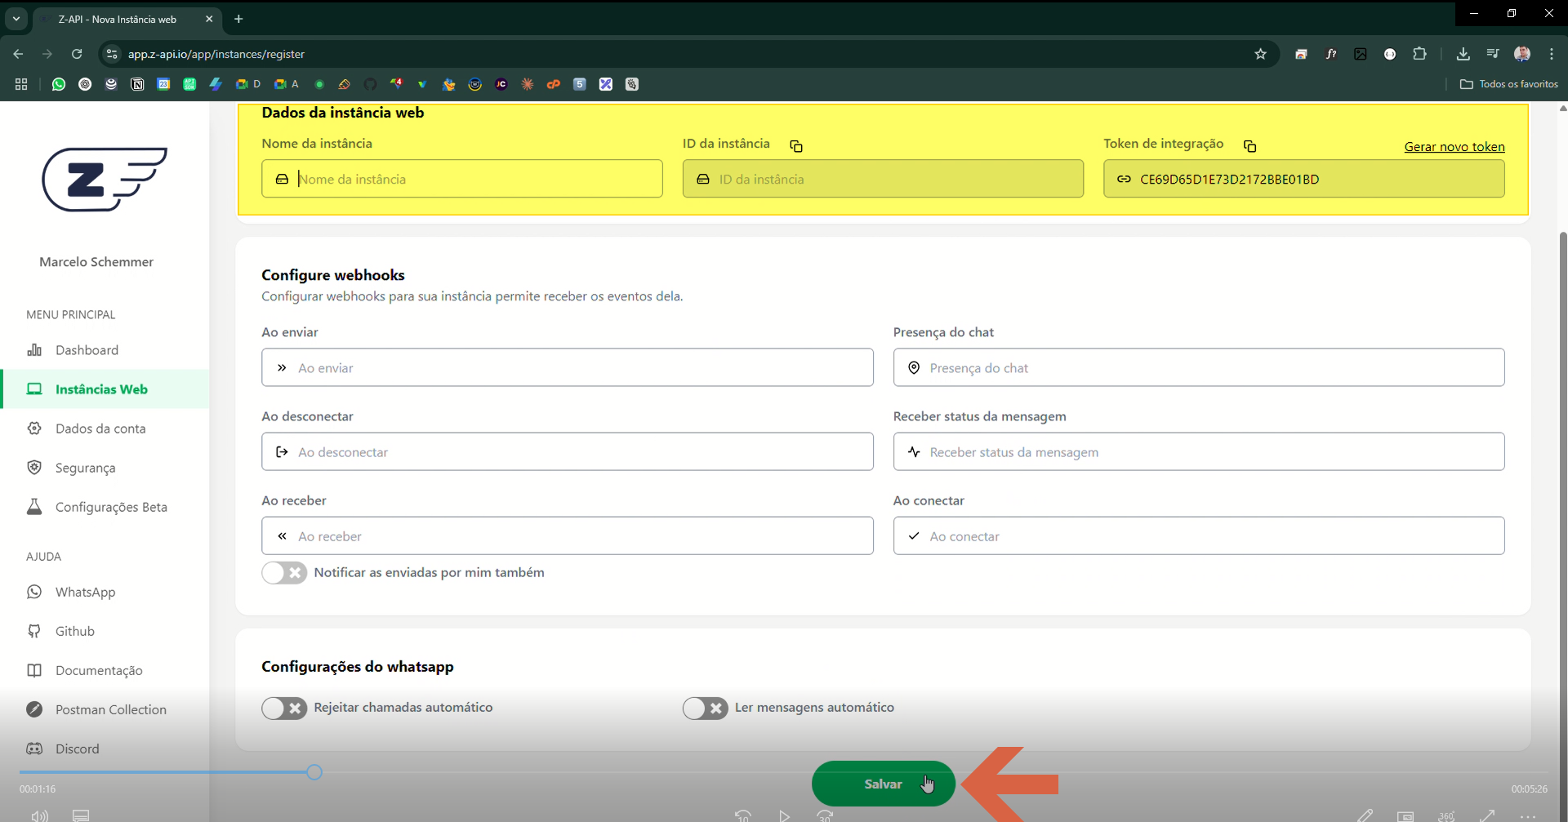1568x822 pixels.
Task: Click the browser address bar URL
Action: tap(216, 54)
